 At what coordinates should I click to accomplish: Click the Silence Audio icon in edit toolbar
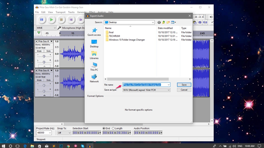click(x=205, y=22)
